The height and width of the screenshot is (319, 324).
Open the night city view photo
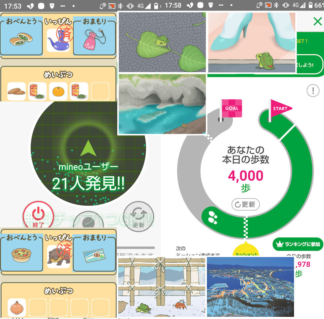point(250,287)
